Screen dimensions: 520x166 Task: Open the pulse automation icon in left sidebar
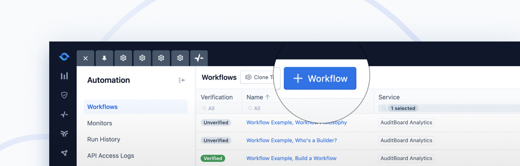[x=64, y=114]
